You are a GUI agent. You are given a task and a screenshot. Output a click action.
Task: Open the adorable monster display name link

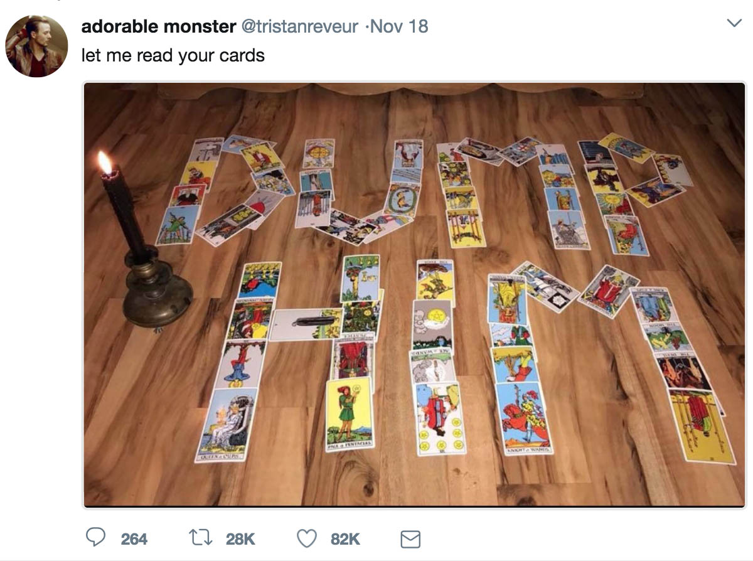click(x=158, y=26)
